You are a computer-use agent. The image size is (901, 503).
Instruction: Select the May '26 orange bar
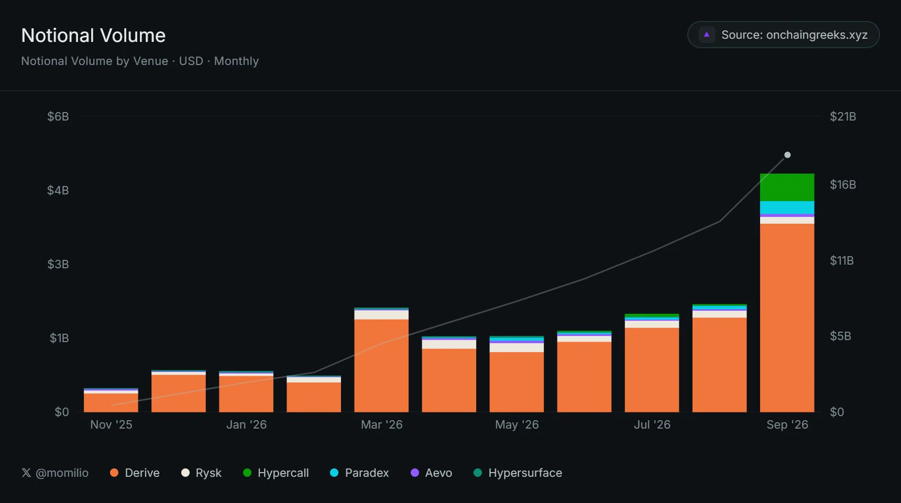pos(517,382)
